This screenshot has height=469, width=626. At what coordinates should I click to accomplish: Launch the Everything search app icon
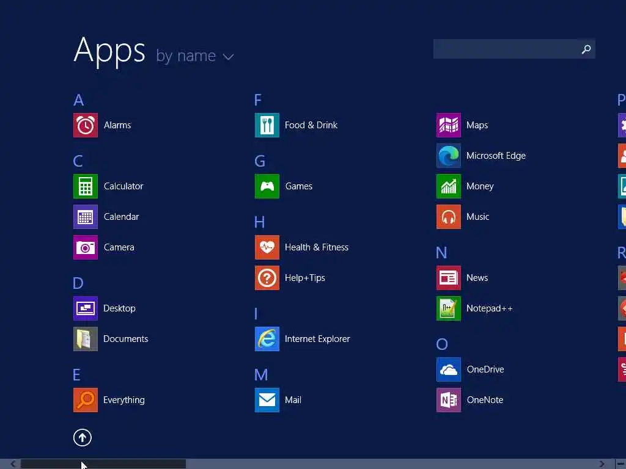[x=86, y=400]
